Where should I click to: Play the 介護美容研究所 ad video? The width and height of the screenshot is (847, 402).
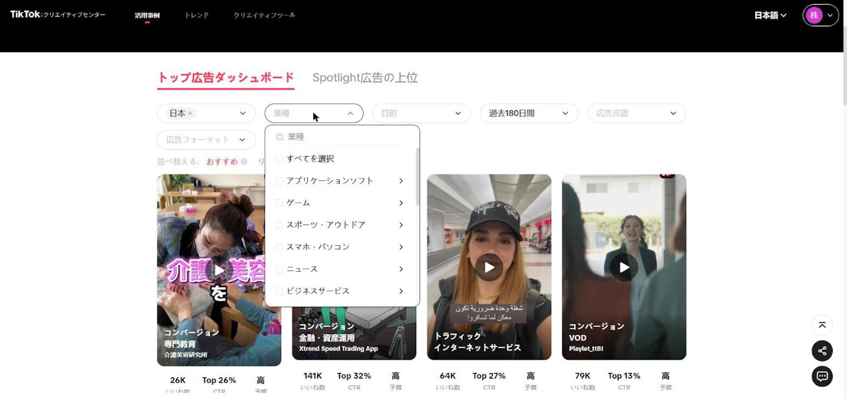[219, 270]
